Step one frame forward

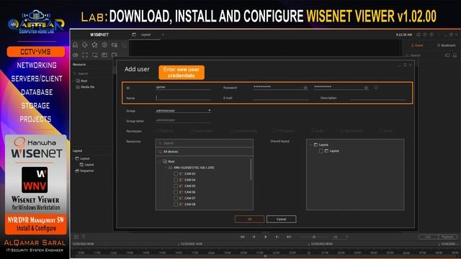coord(277,237)
